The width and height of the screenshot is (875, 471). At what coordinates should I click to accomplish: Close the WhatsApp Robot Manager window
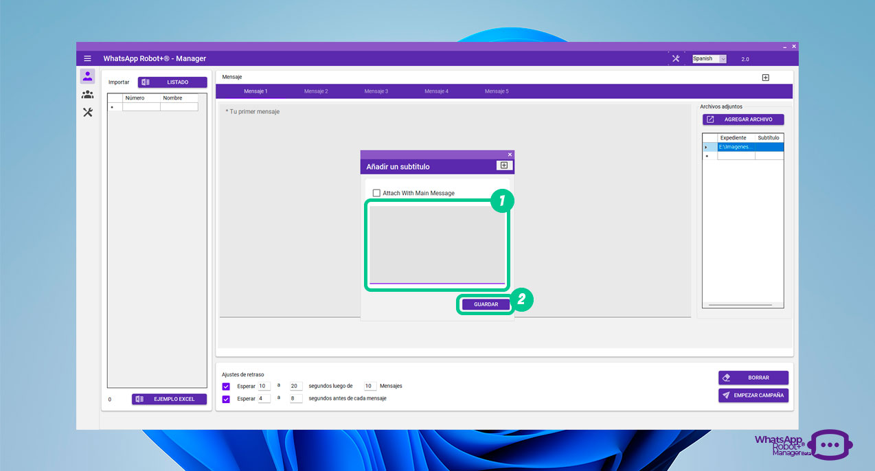point(794,47)
